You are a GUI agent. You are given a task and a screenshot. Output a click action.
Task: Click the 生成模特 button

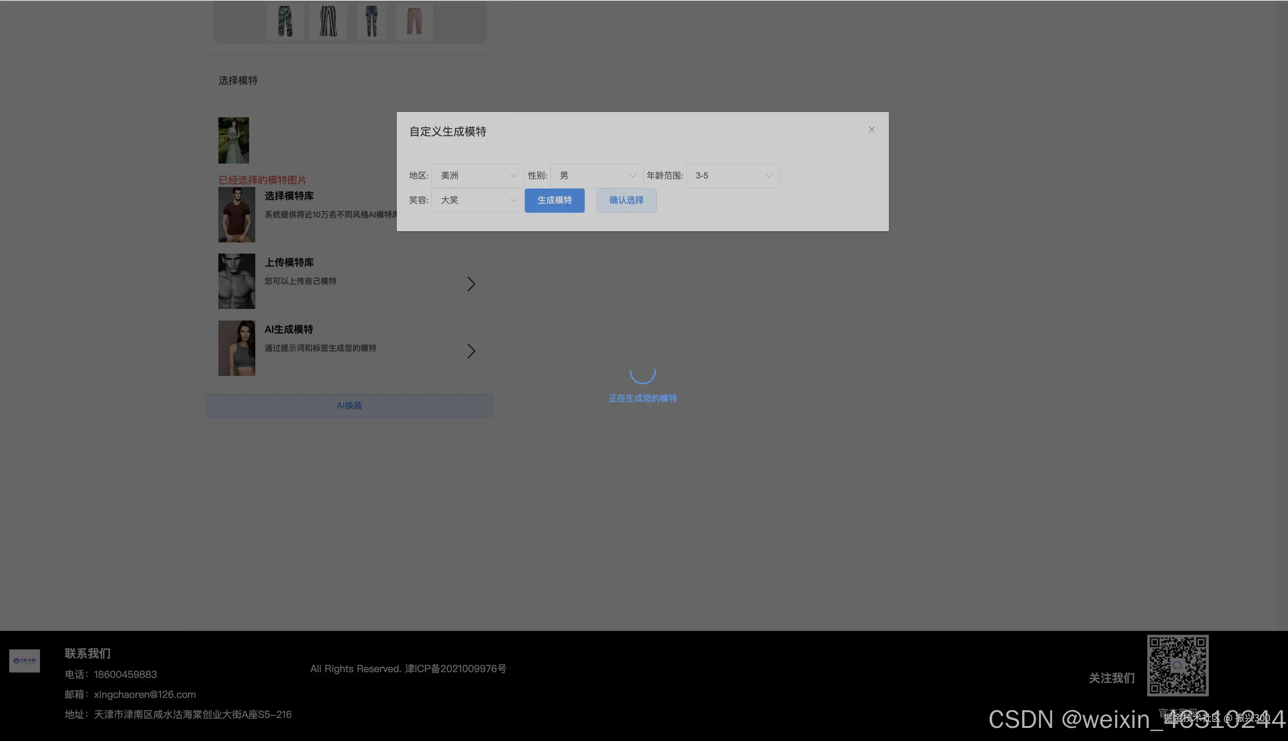554,200
